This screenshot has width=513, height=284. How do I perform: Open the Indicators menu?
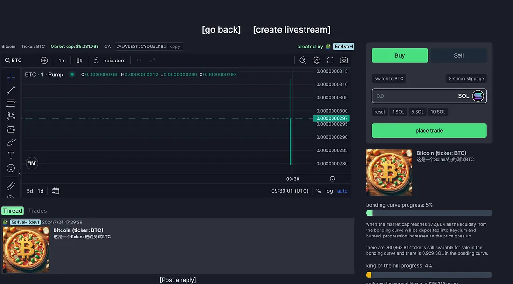pos(109,61)
